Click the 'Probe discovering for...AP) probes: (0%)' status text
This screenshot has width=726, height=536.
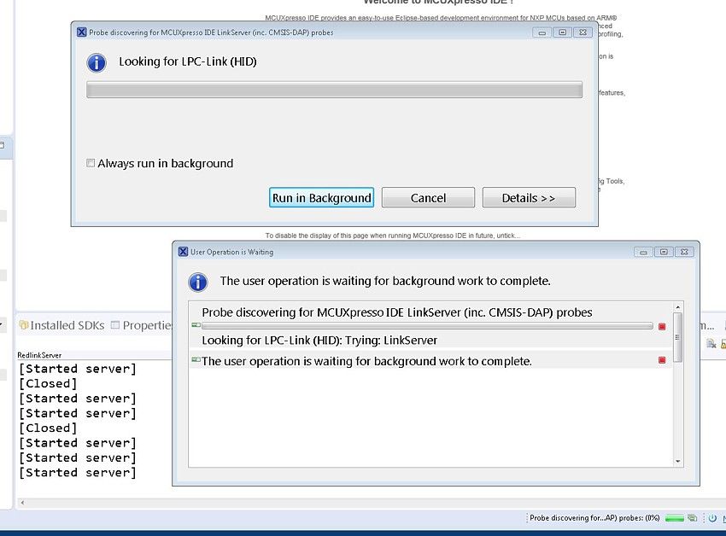pos(594,518)
